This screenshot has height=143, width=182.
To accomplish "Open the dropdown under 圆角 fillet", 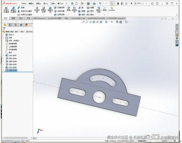I will click(69, 15).
